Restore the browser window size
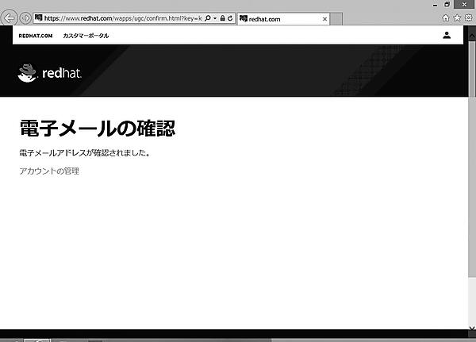476x342 pixels. tap(447, 4)
